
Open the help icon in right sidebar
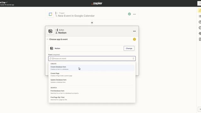click(200, 22)
